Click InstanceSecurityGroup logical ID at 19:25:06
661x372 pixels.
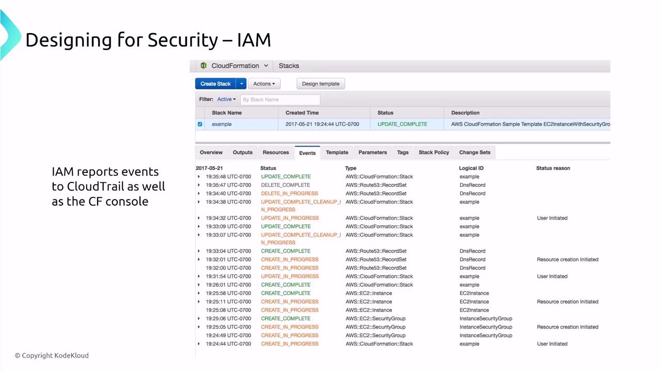coord(486,318)
